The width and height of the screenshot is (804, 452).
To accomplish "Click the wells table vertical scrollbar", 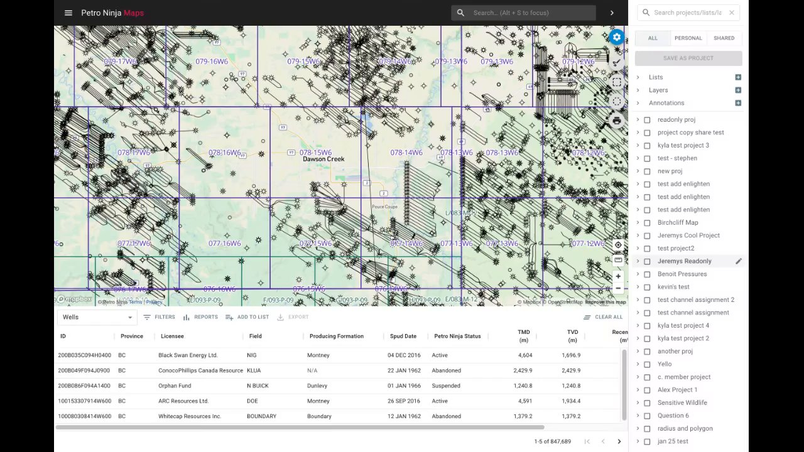I will [x=624, y=385].
